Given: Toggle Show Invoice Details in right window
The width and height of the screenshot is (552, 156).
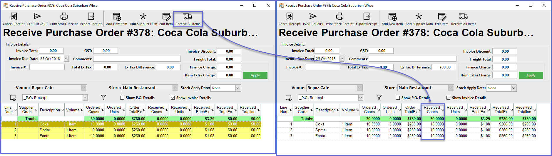Looking at the screenshot, I should [448, 98].
